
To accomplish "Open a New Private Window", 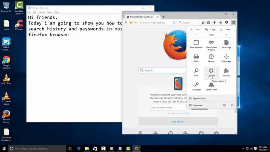I will (x=211, y=45).
